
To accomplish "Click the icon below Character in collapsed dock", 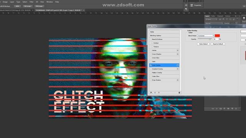I will pos(186,9).
